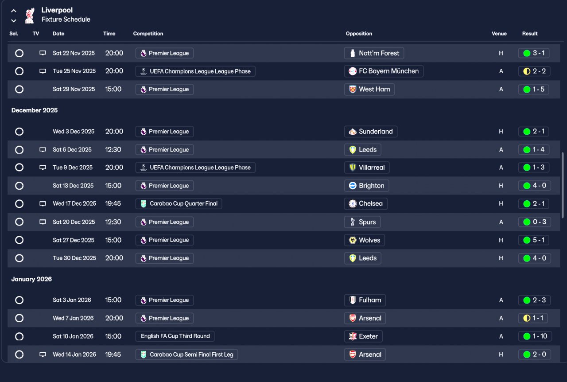Click the Fulham club badge
Viewport: 567px width, 382px height.
click(x=353, y=300)
